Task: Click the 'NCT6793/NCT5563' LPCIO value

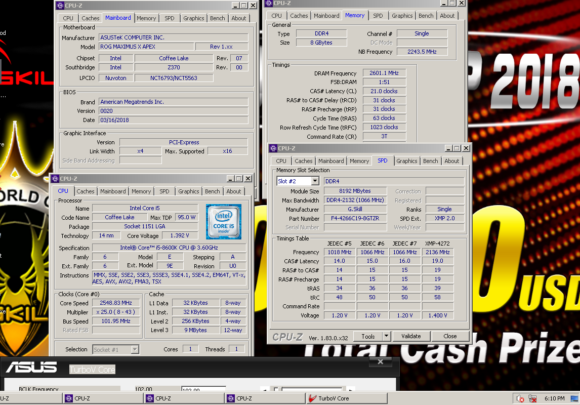Action: click(x=174, y=78)
